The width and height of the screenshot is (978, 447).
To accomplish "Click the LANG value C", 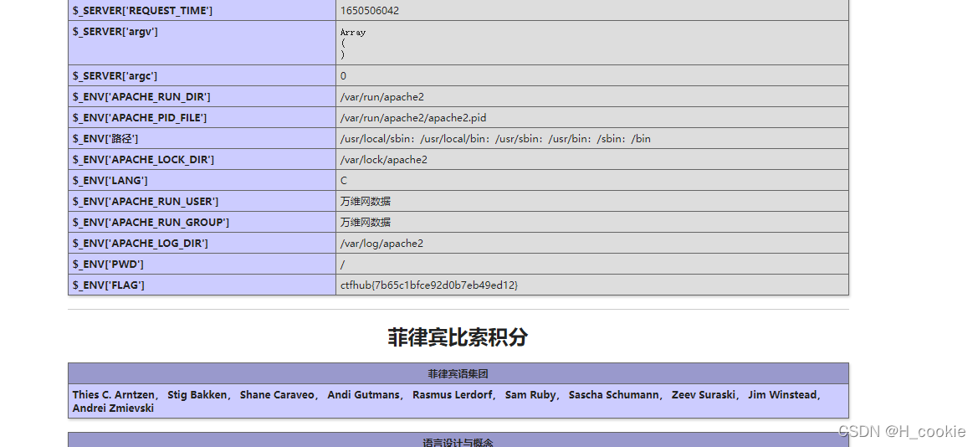I will 344,181.
